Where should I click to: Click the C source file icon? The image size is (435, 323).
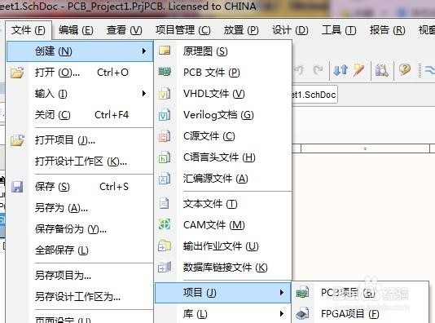tap(165, 136)
